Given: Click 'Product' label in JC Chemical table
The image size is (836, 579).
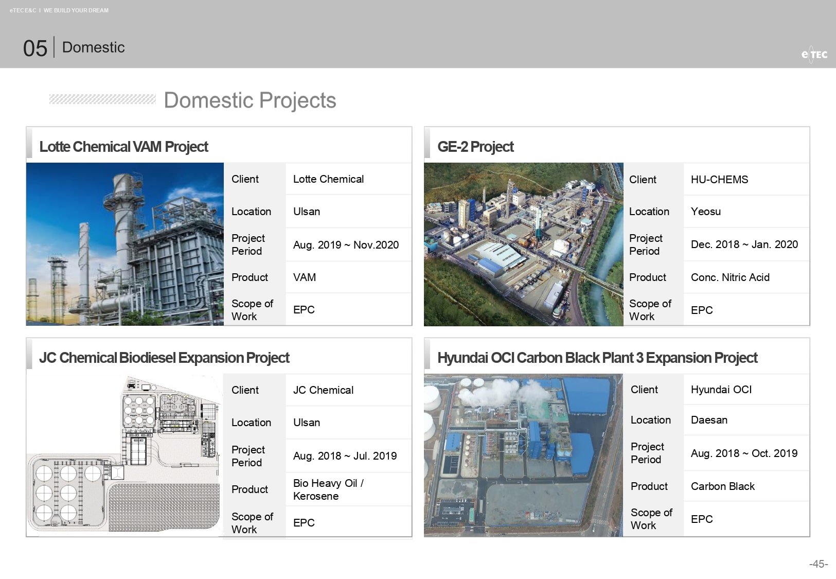Looking at the screenshot, I should (250, 489).
